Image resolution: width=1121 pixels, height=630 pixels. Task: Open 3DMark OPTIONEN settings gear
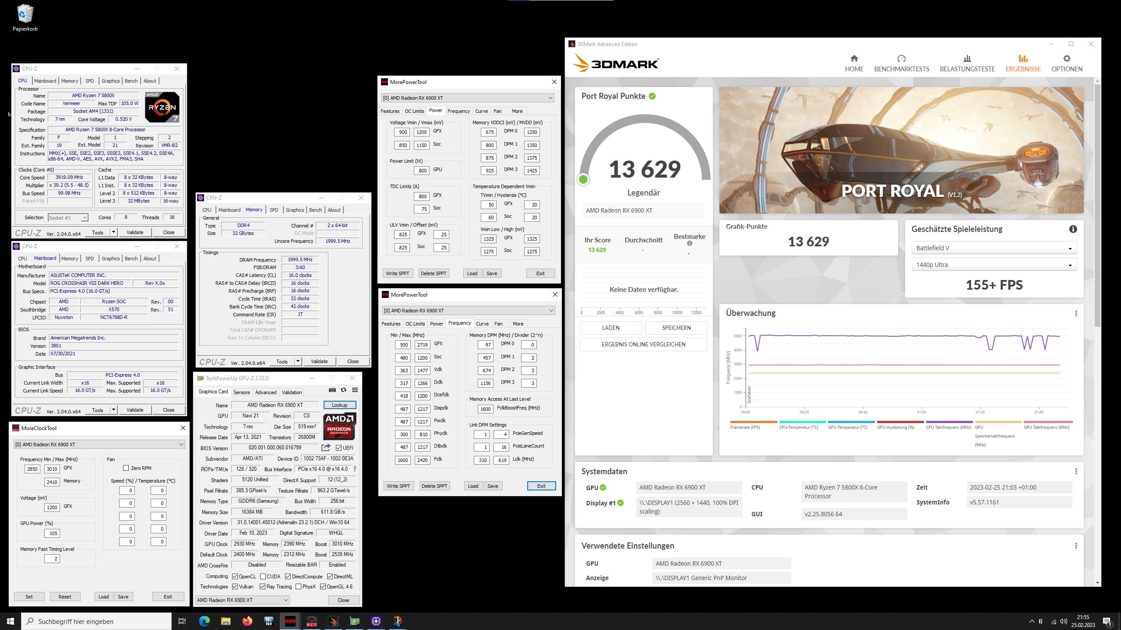(1067, 63)
